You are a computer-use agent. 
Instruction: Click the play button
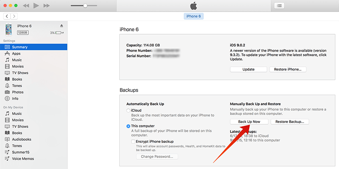pyautogui.click(x=36, y=5)
